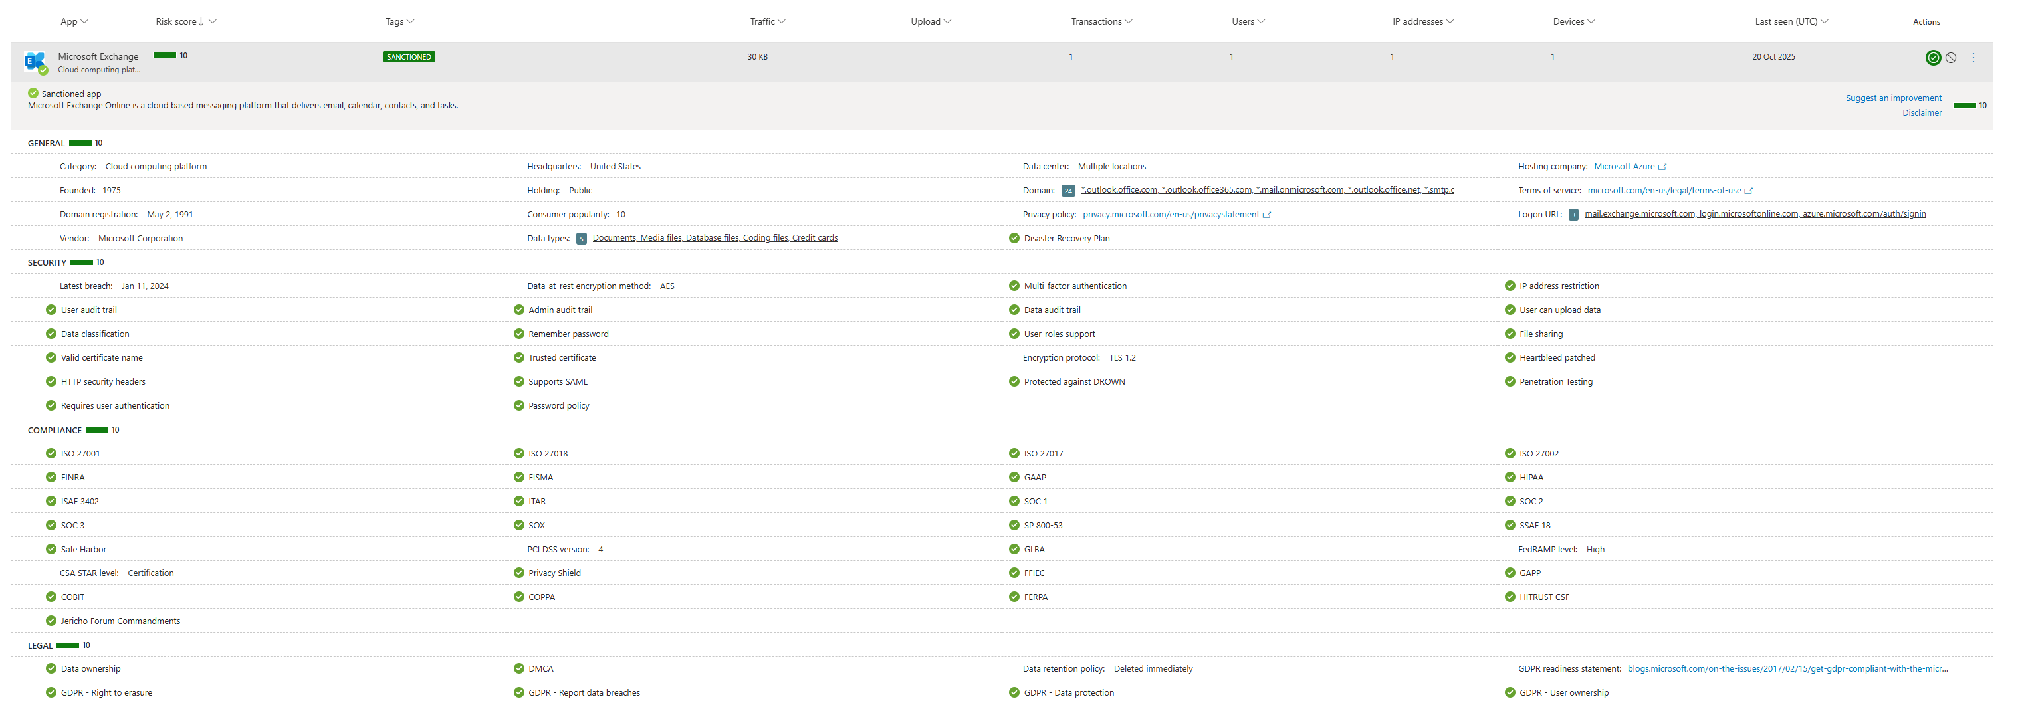Screen dimensions: 2022x709
Task: Click the Domain count badge showing 24
Action: pos(1067,191)
